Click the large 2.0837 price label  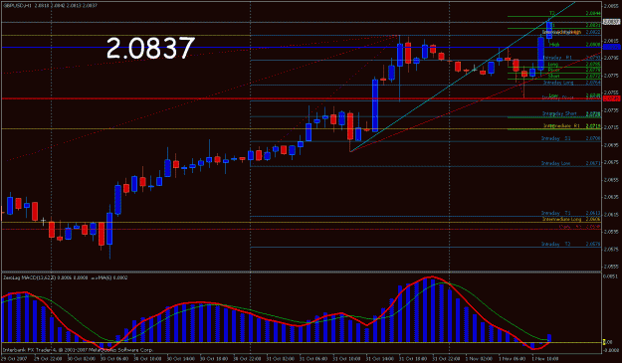pos(150,48)
